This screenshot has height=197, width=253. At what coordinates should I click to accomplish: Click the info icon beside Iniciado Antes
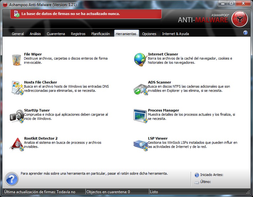(x=197, y=175)
